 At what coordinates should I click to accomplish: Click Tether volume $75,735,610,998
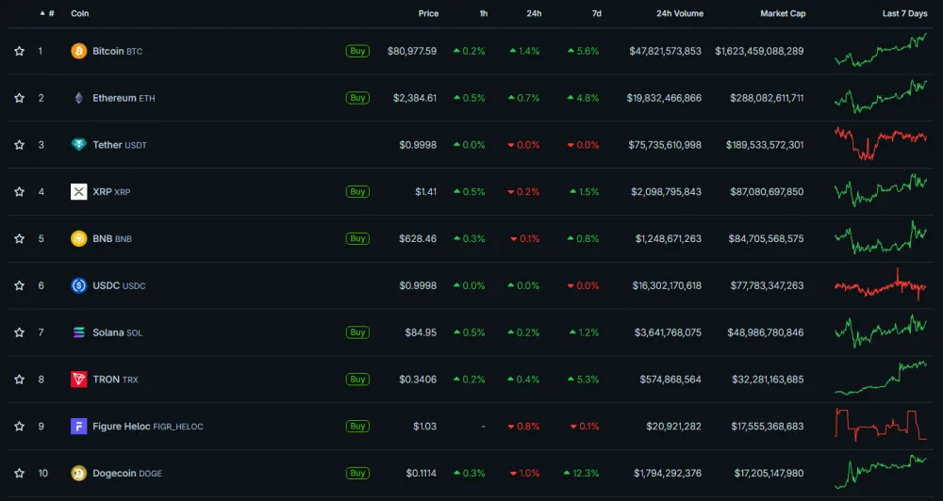point(665,145)
